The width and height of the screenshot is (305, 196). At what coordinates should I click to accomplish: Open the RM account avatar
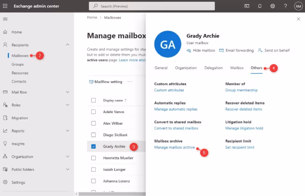[298, 6]
